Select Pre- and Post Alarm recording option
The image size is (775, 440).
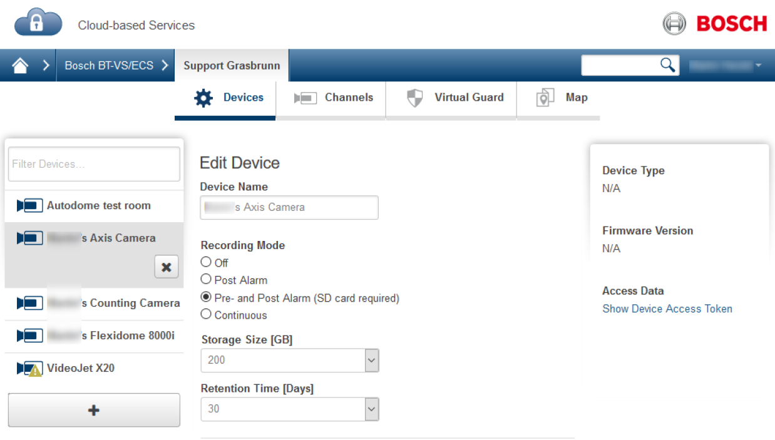pos(206,297)
